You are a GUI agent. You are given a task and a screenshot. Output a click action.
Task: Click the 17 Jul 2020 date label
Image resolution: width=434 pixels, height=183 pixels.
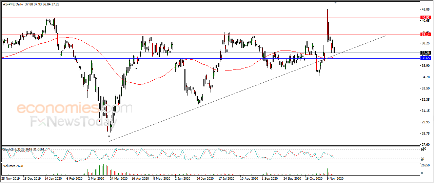click(x=227, y=178)
